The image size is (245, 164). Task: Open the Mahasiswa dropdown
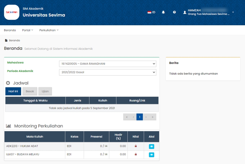pyautogui.click(x=108, y=64)
